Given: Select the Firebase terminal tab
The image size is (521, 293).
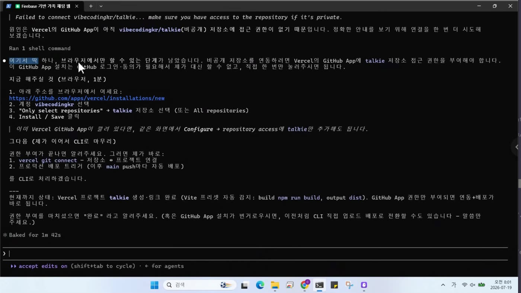Looking at the screenshot, I should (43, 6).
